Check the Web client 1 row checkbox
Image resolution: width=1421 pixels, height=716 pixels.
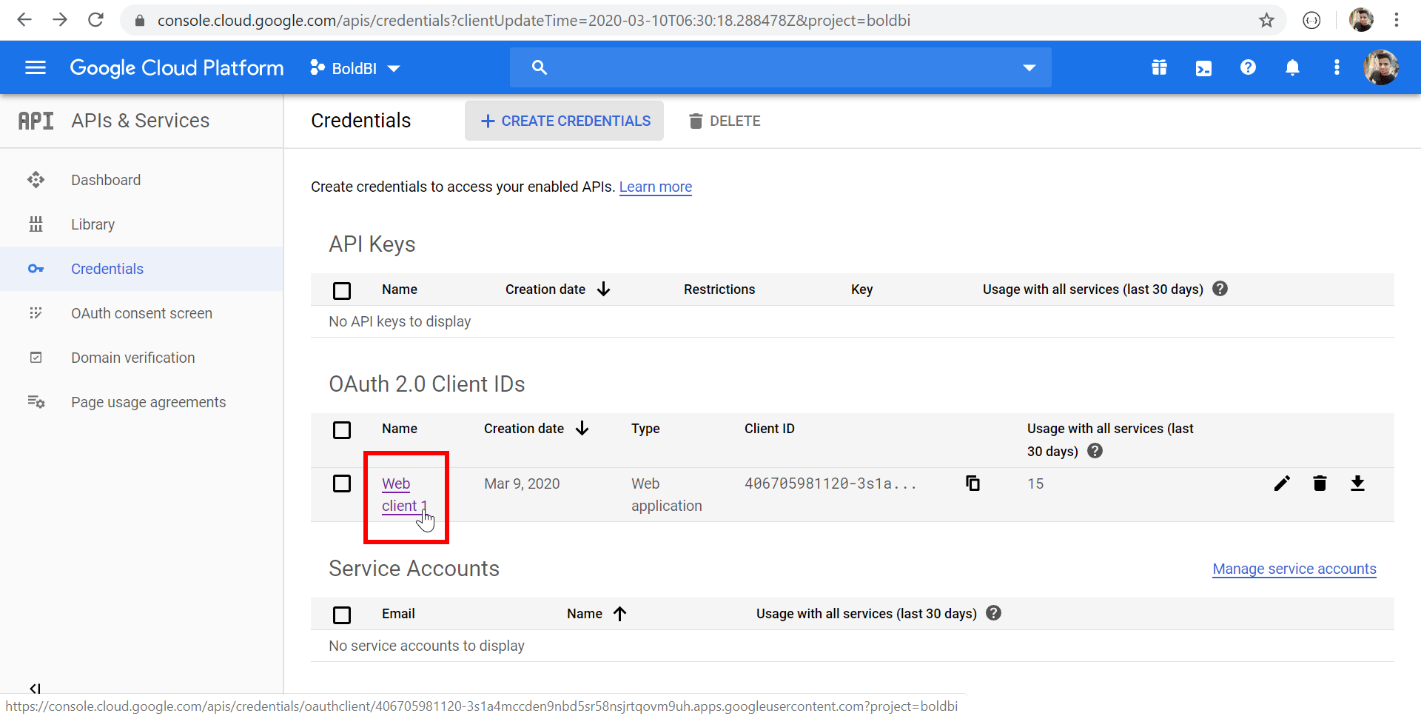[342, 483]
